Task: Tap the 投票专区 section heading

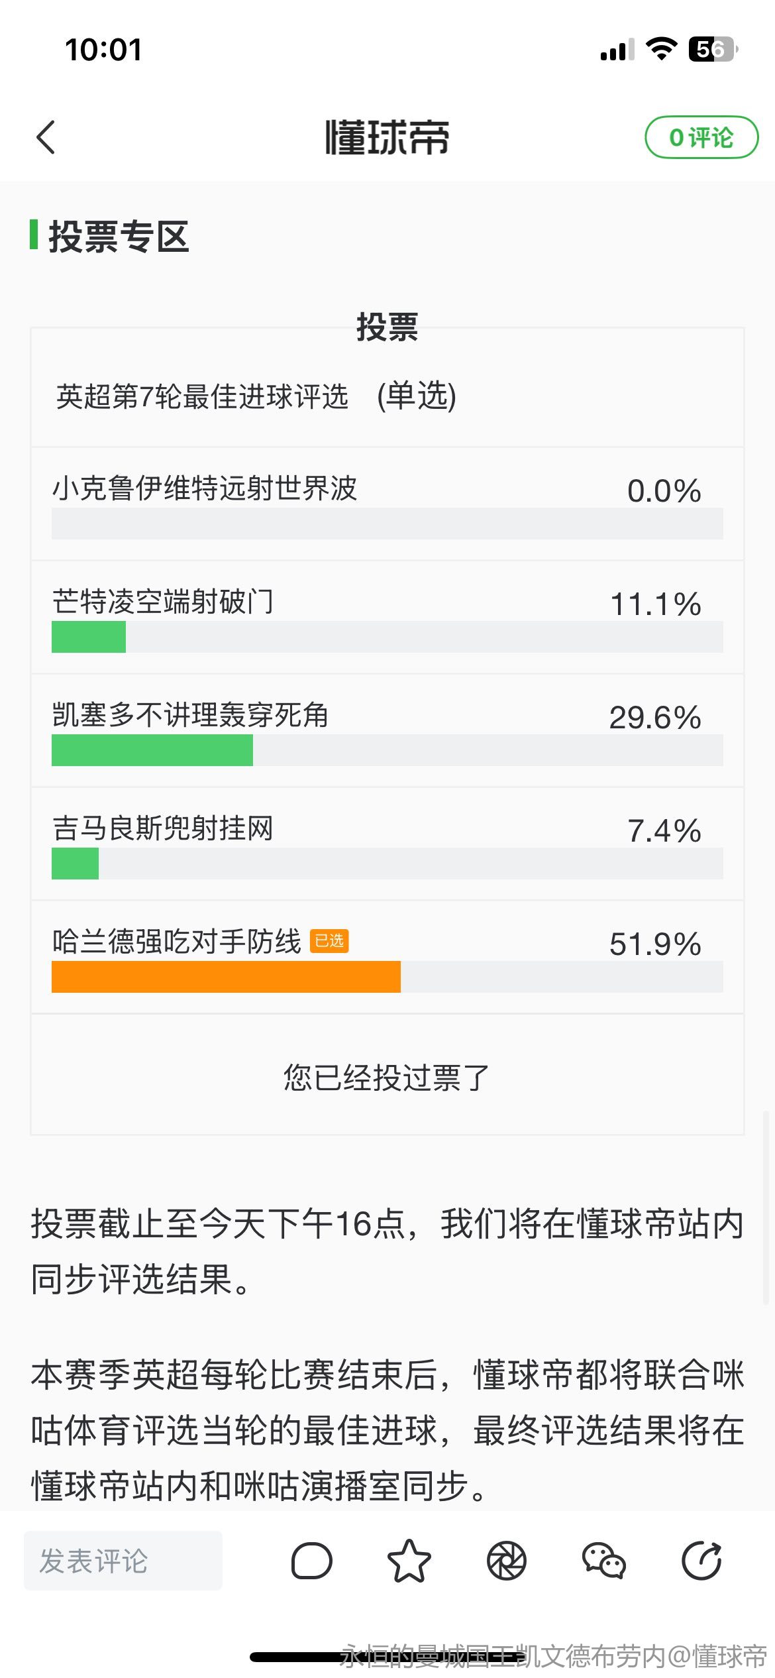Action: pyautogui.click(x=119, y=237)
